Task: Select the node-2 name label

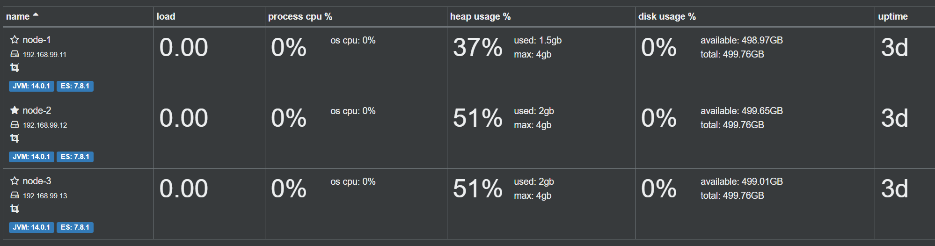Action: 37,110
